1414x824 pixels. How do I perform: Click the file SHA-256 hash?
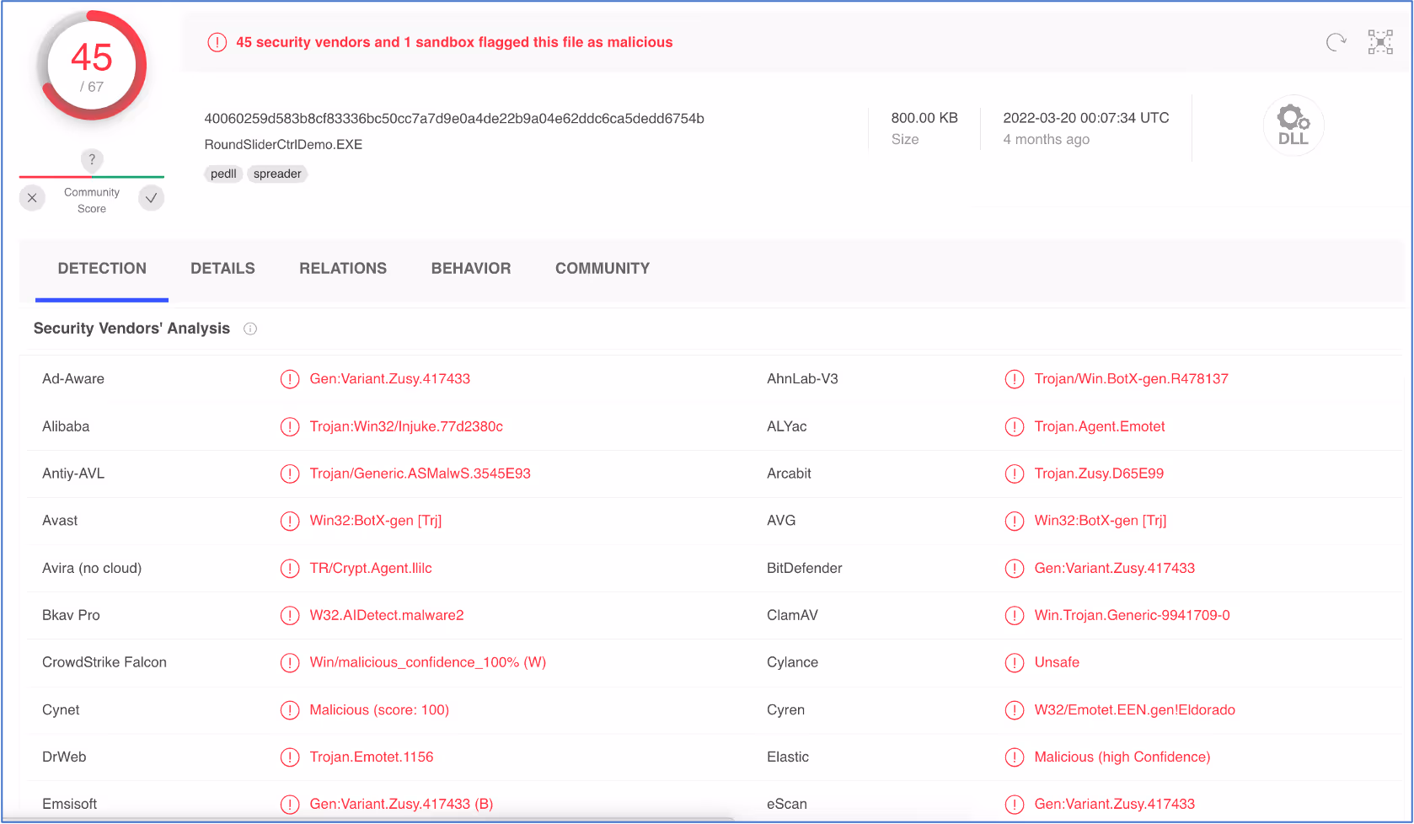454,119
